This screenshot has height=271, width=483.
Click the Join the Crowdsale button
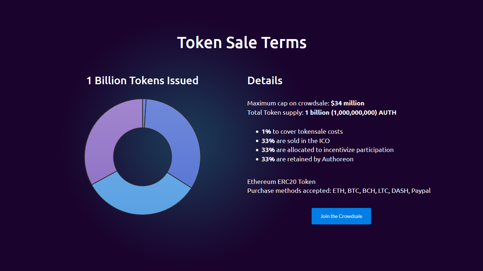click(341, 216)
